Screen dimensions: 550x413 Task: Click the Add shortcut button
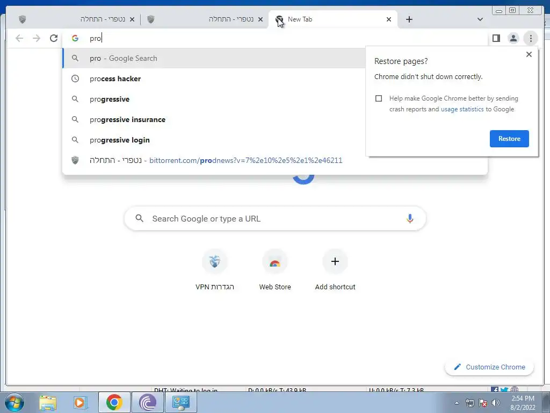(x=335, y=270)
